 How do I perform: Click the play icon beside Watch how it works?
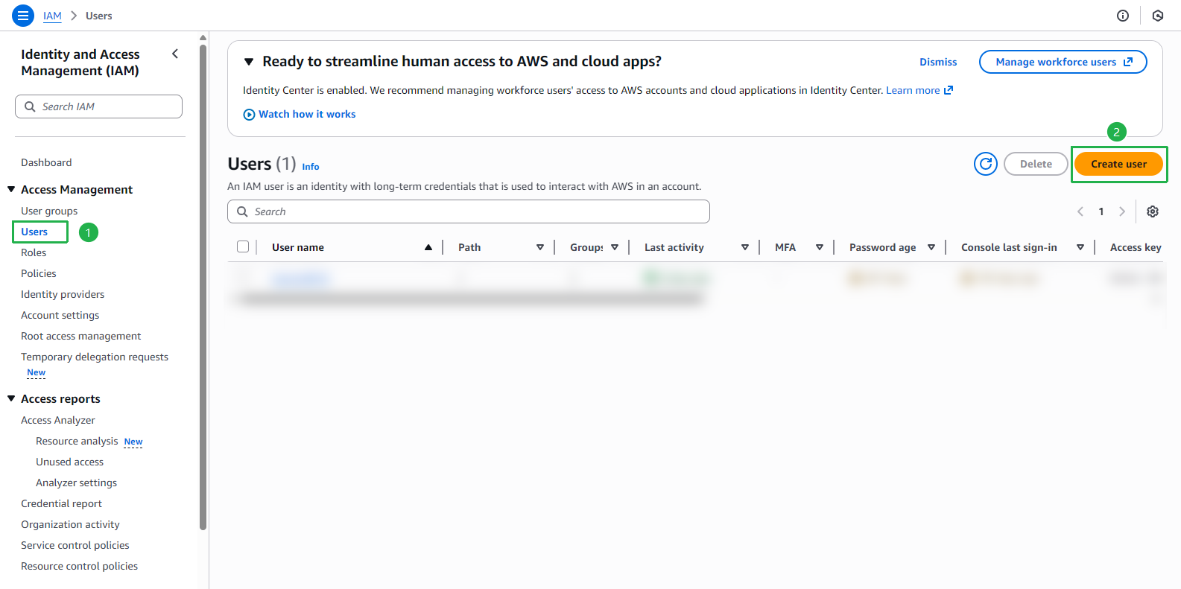tap(249, 115)
